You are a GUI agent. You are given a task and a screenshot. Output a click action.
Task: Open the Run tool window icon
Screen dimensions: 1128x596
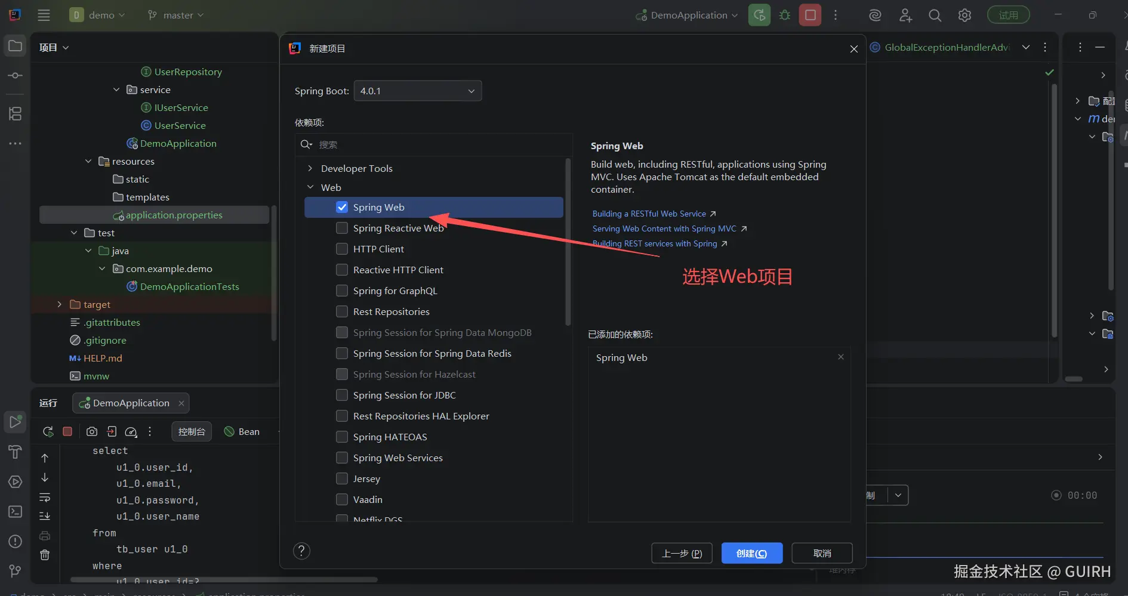[16, 422]
